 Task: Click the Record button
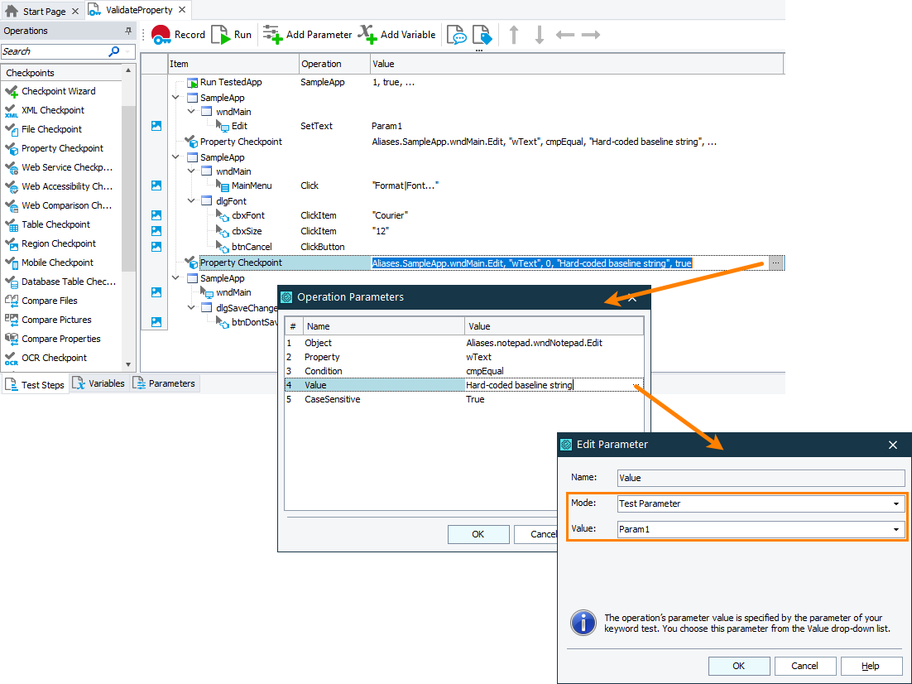coord(178,34)
